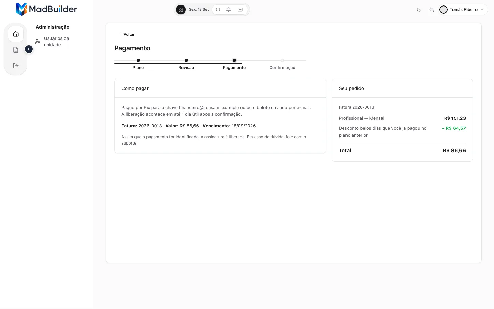Open Tomás Ribeiro user dropdown
The height and width of the screenshot is (309, 494).
(x=462, y=10)
